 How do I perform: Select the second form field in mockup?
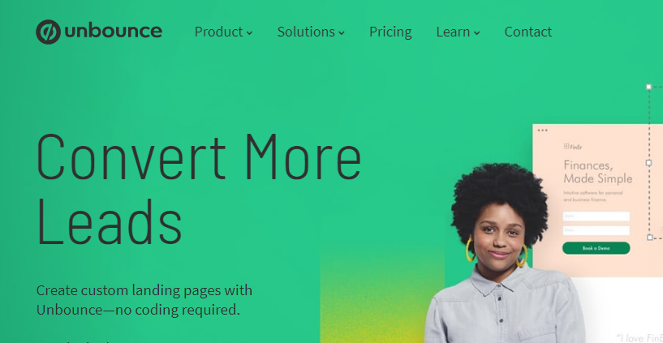596,230
